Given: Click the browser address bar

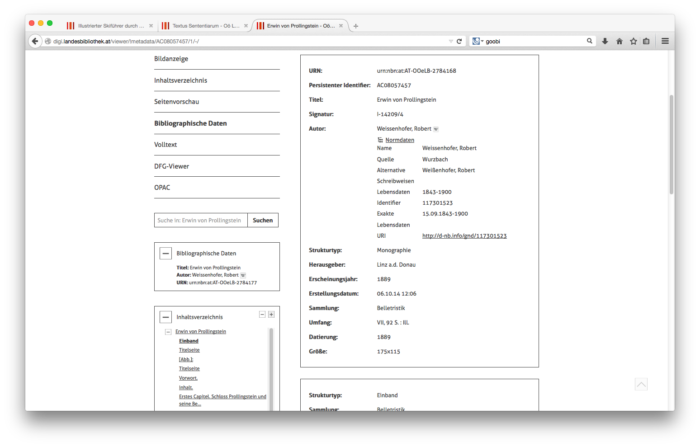Looking at the screenshot, I should 249,41.
